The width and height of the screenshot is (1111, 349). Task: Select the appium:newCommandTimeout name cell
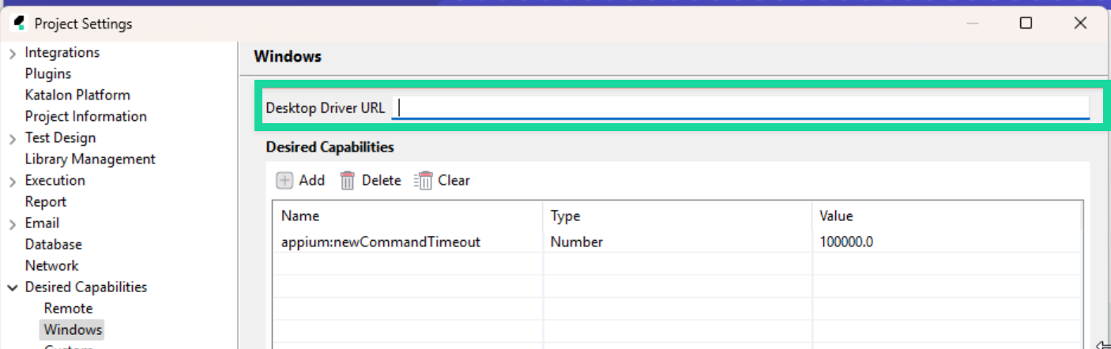(408, 242)
